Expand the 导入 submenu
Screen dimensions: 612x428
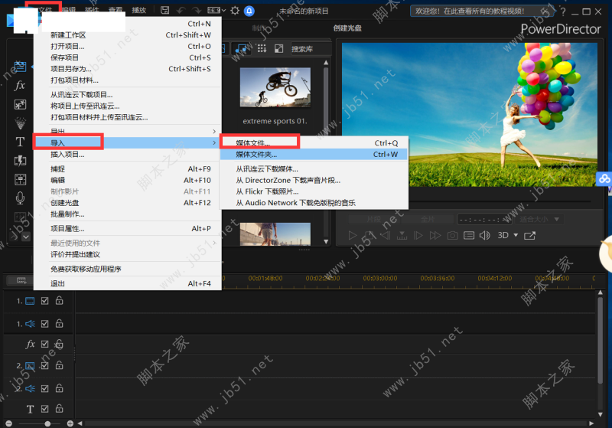tap(128, 142)
